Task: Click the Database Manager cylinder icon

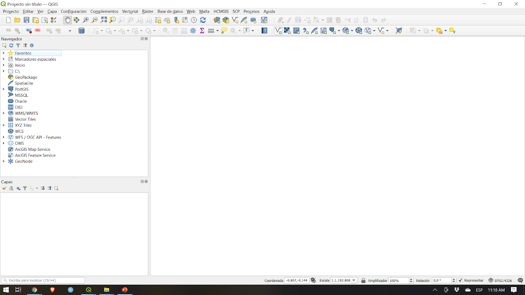Action: point(81,30)
